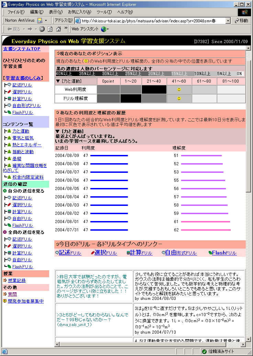Open the 質問 link

[x=12, y=294]
